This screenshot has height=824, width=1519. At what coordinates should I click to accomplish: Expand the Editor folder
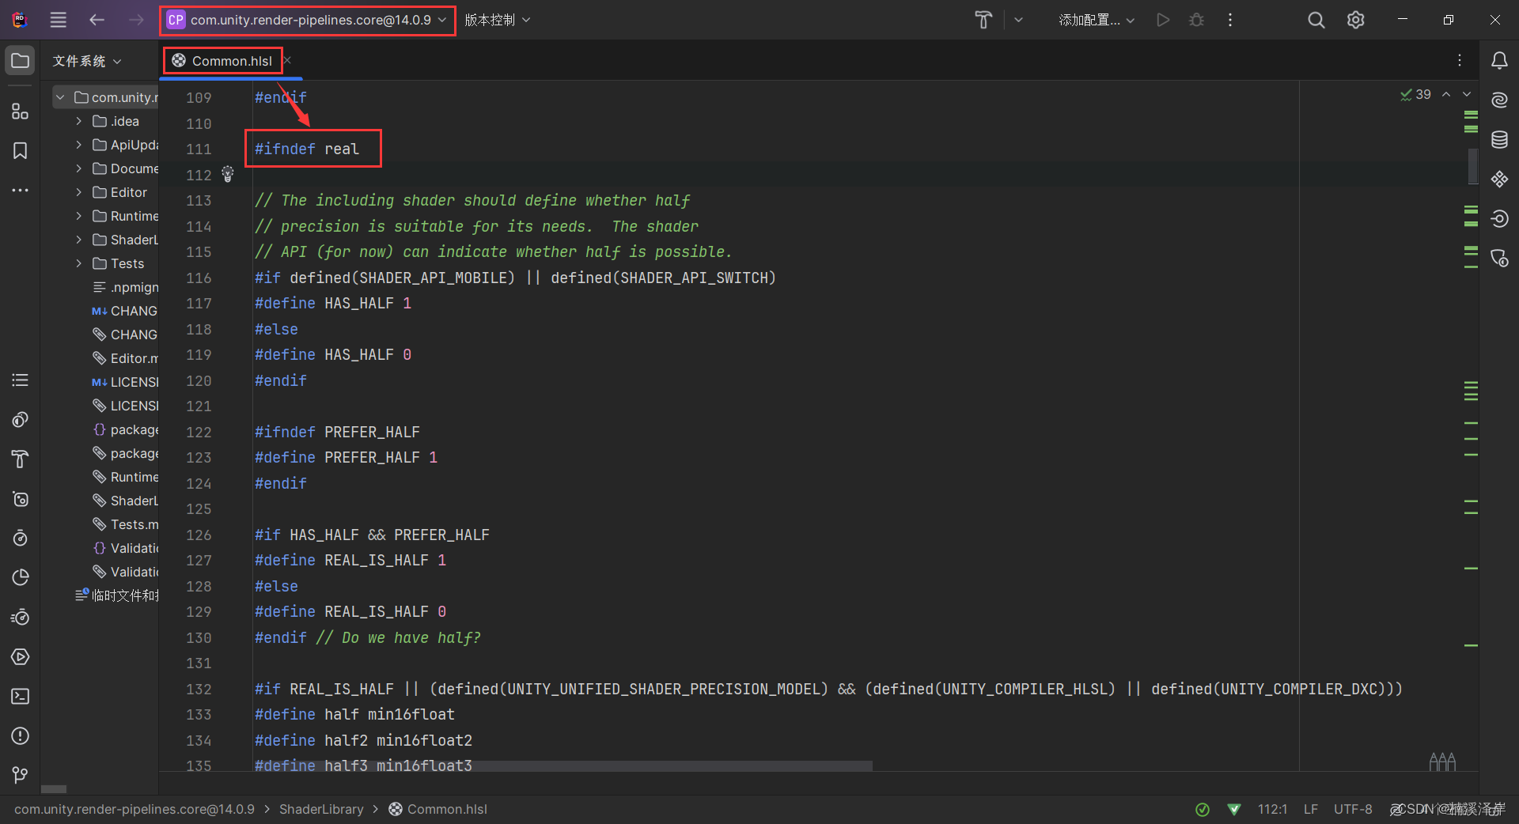pyautogui.click(x=78, y=192)
